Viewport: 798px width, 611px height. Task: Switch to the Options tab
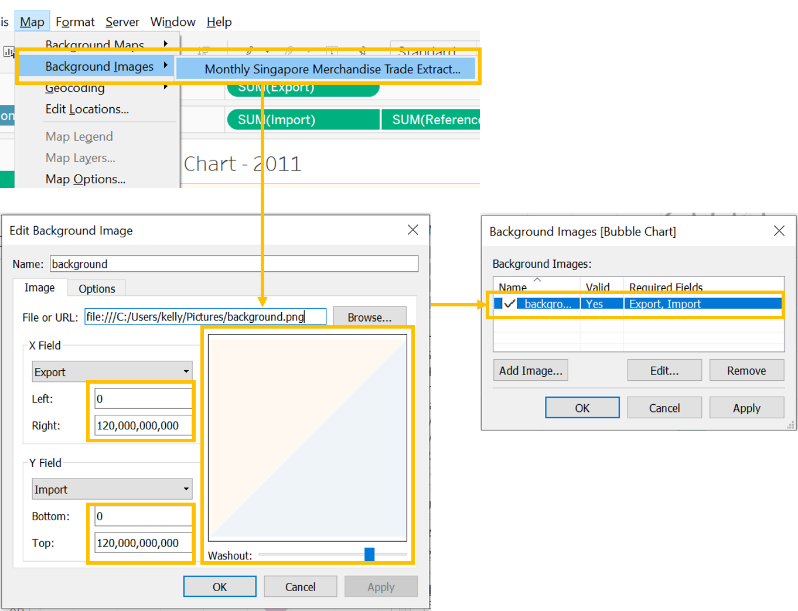click(97, 288)
